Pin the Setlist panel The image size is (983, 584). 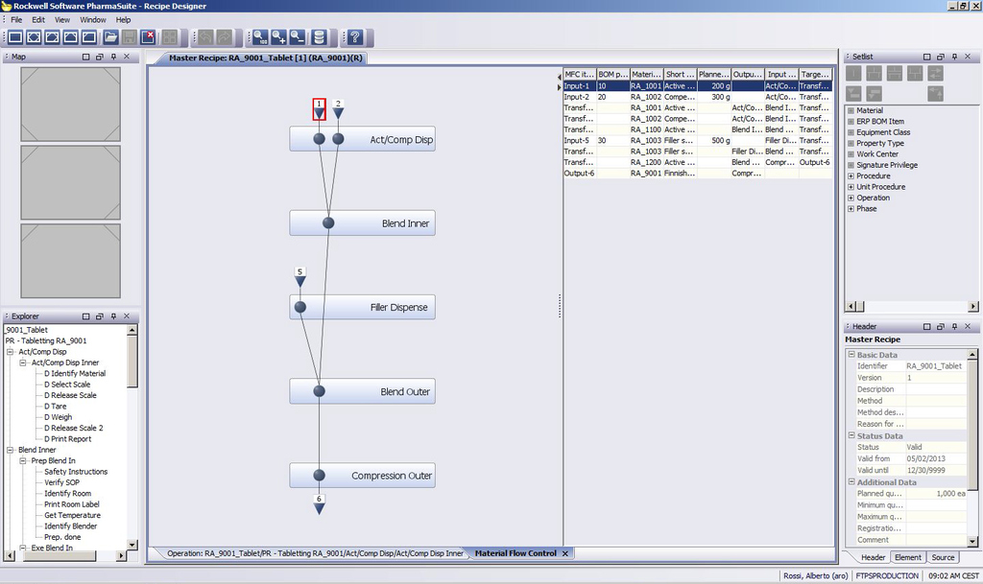click(x=954, y=57)
